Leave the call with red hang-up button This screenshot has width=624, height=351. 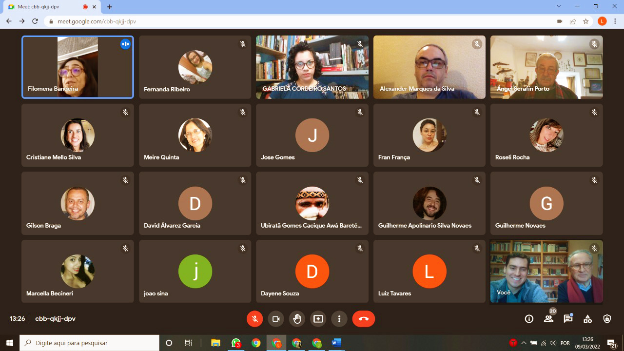[x=364, y=319]
